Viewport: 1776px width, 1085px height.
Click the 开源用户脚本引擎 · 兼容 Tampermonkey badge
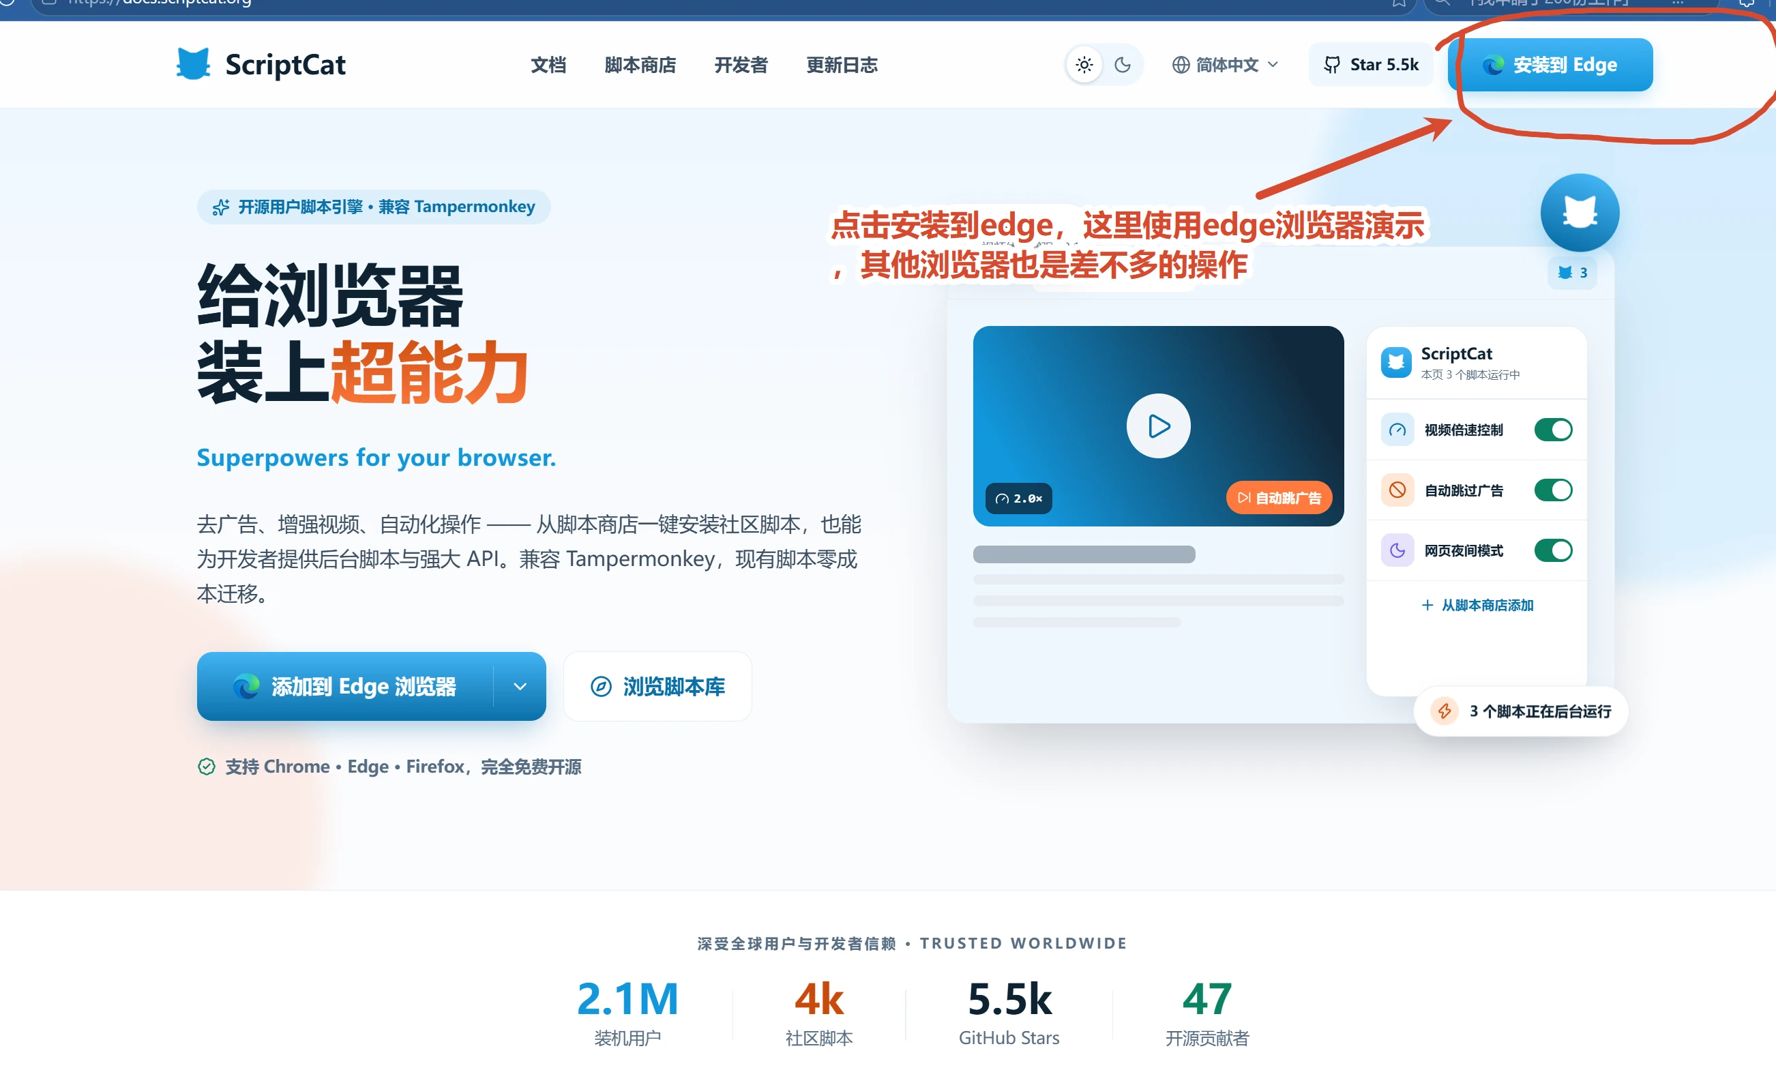point(373,207)
